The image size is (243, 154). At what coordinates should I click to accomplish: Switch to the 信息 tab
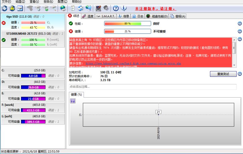124,16
